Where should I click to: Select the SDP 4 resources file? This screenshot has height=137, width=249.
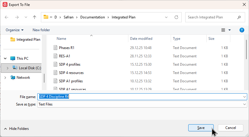click(x=71, y=73)
